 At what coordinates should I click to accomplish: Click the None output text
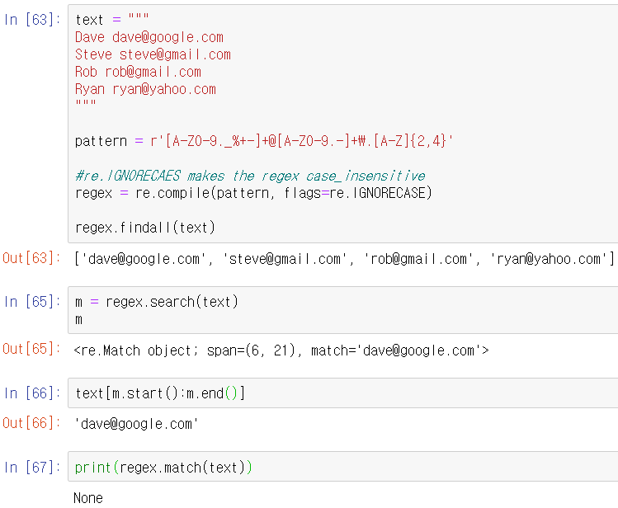[x=88, y=498]
